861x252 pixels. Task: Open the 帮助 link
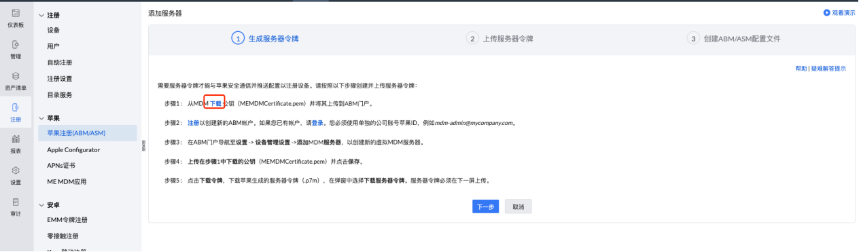click(801, 69)
